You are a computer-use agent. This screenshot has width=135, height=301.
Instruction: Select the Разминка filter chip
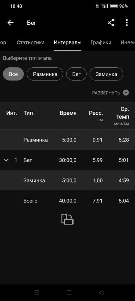(x=45, y=74)
